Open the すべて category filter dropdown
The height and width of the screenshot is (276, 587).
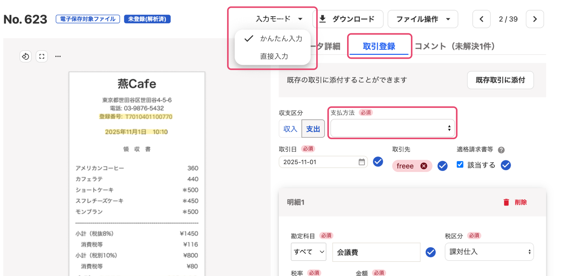pyautogui.click(x=309, y=252)
